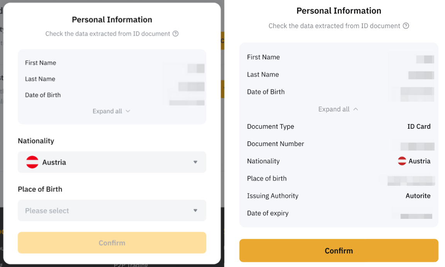Screen dimensions: 445x267
Task: Open the Nationality dropdown arrow
Action: tap(195, 162)
